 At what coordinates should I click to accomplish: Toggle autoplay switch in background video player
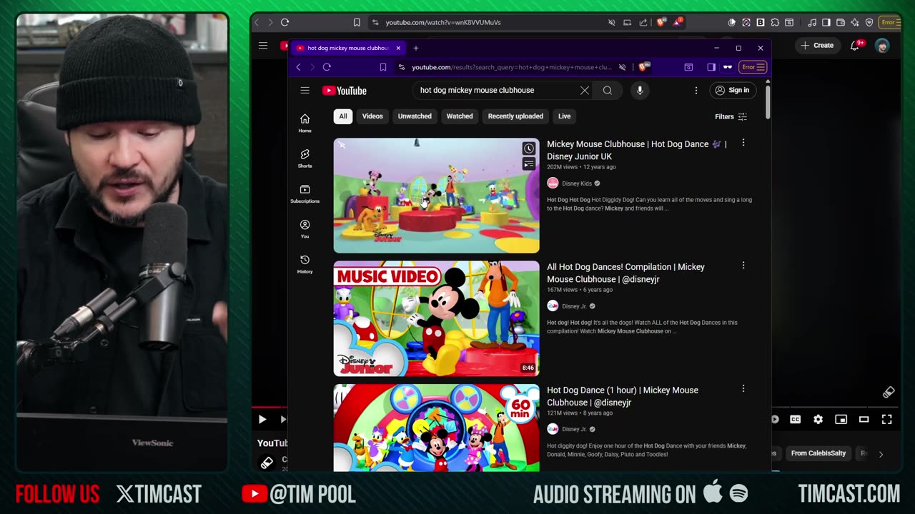coord(775,420)
